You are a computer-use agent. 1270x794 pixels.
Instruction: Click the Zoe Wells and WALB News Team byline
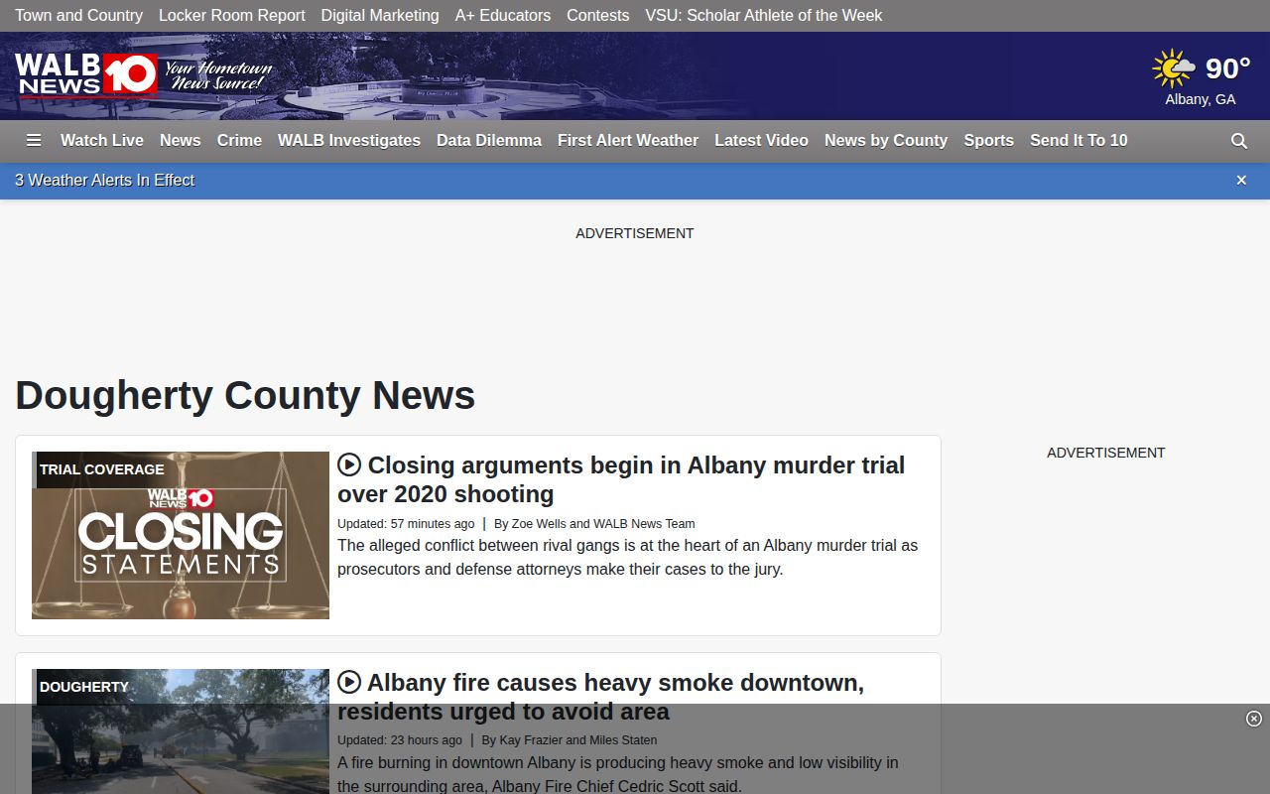coord(594,524)
